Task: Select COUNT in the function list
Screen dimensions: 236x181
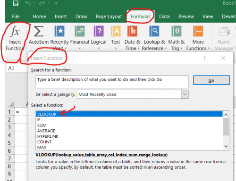Action: click(x=129, y=142)
